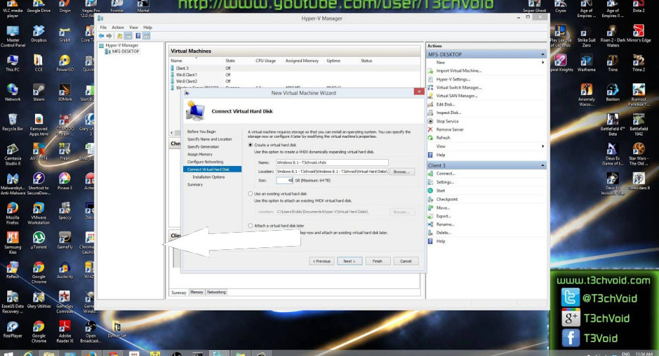The width and height of the screenshot is (659, 356).
Task: Switch to the Summary tab
Action: pos(179,293)
